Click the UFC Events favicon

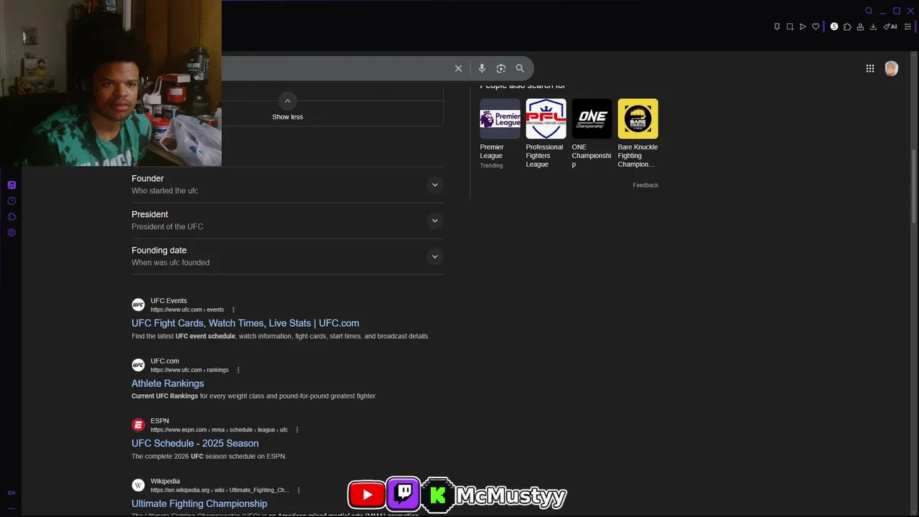(x=138, y=304)
